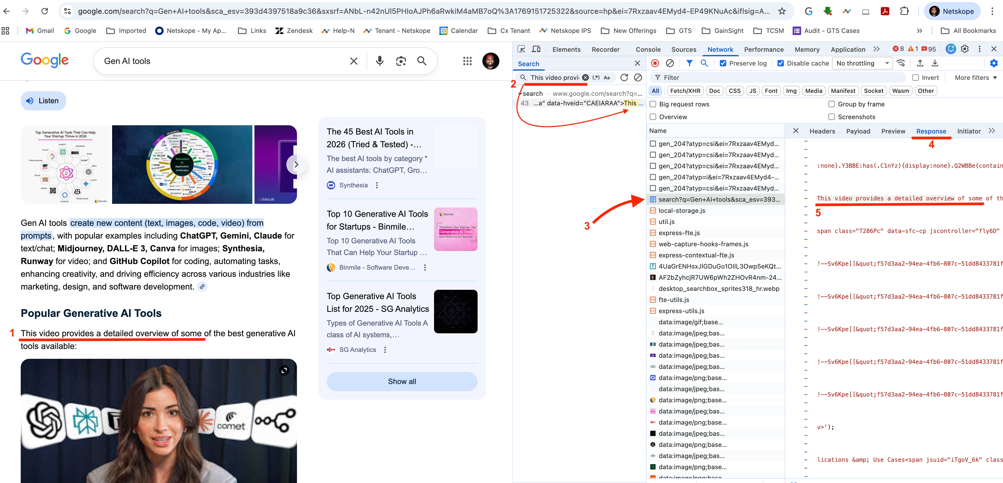Open the No throttling dropdown
The image size is (1003, 483).
click(862, 63)
